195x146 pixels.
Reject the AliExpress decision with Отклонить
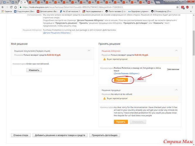[x=138, y=80]
